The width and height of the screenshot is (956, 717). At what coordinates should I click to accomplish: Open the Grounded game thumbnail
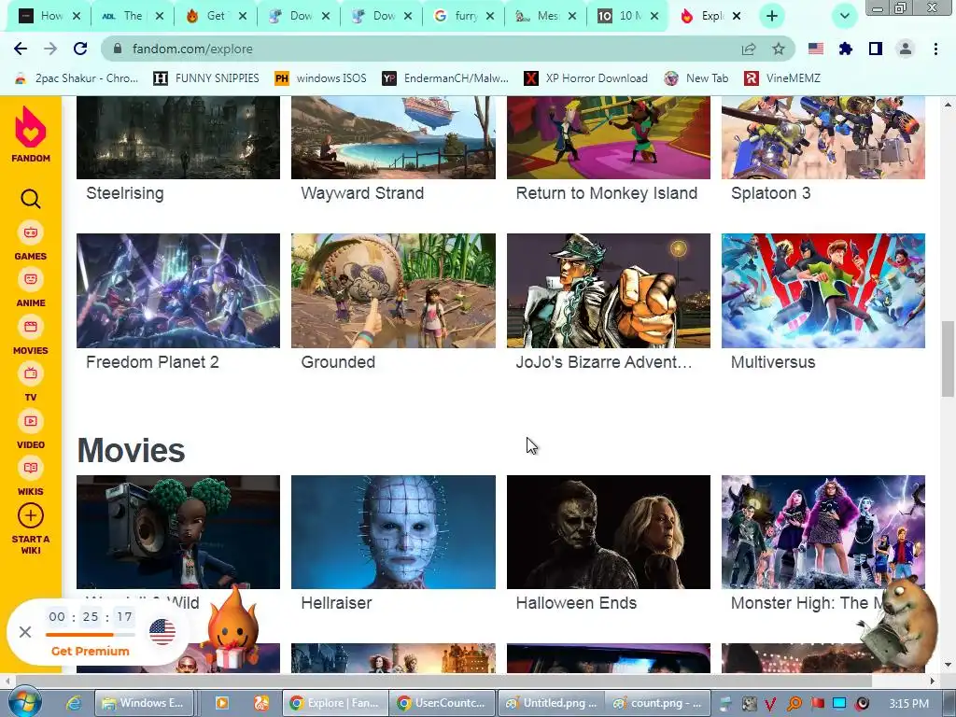pyautogui.click(x=393, y=290)
